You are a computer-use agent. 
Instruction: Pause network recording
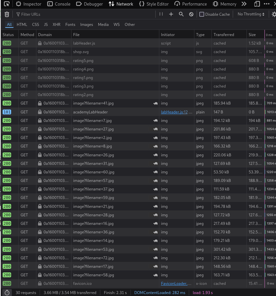coord(161,14)
